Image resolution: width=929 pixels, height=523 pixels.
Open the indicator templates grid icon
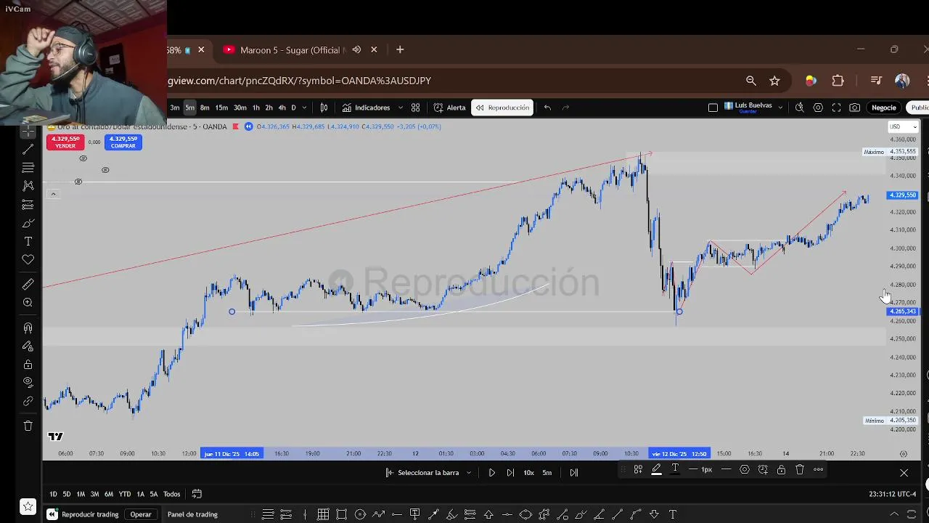pyautogui.click(x=415, y=108)
